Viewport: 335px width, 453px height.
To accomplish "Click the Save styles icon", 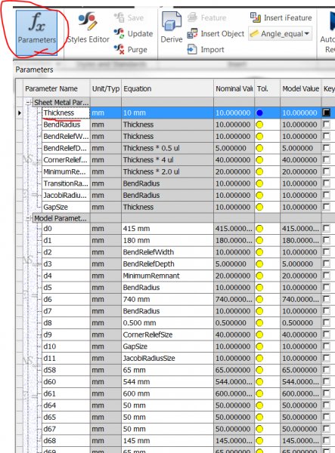I will tap(119, 17).
